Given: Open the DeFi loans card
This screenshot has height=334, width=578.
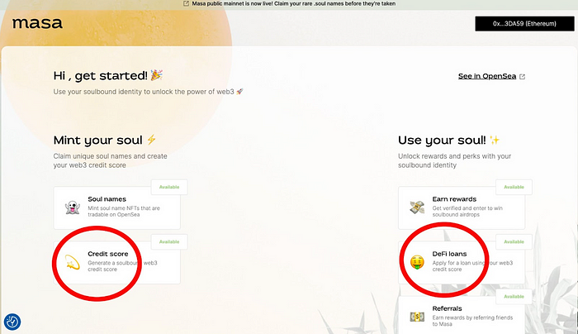Looking at the screenshot, I should point(462,262).
